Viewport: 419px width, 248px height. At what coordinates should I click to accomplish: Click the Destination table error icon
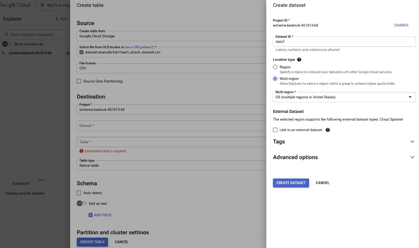(x=81, y=151)
